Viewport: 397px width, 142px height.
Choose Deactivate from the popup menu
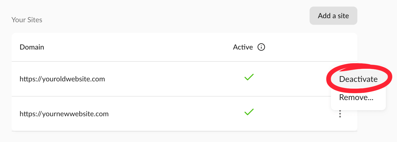358,79
